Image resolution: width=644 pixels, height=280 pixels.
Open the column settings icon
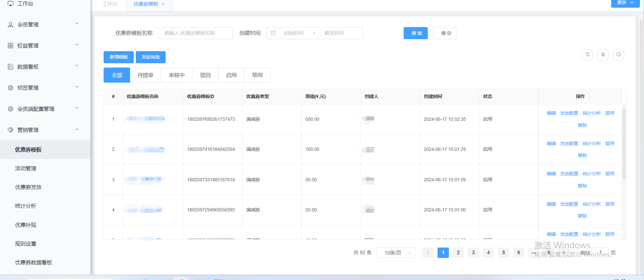[603, 55]
